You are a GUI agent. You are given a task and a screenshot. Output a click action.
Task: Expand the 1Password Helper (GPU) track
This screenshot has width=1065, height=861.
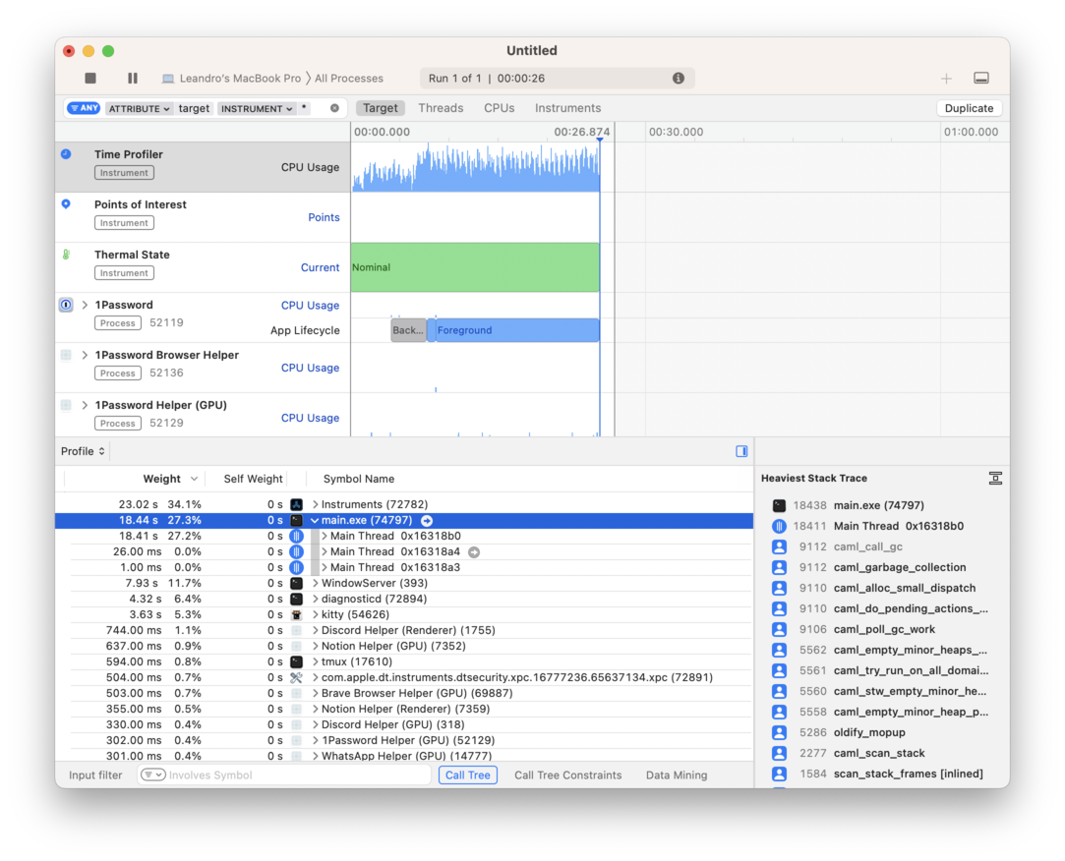pos(85,405)
